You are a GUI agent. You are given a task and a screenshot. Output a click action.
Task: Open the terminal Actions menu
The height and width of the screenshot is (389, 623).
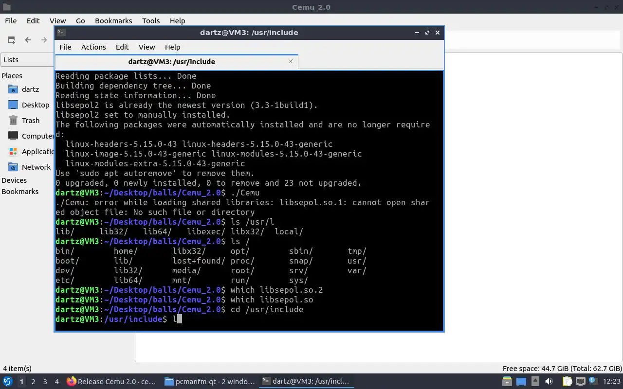point(93,47)
